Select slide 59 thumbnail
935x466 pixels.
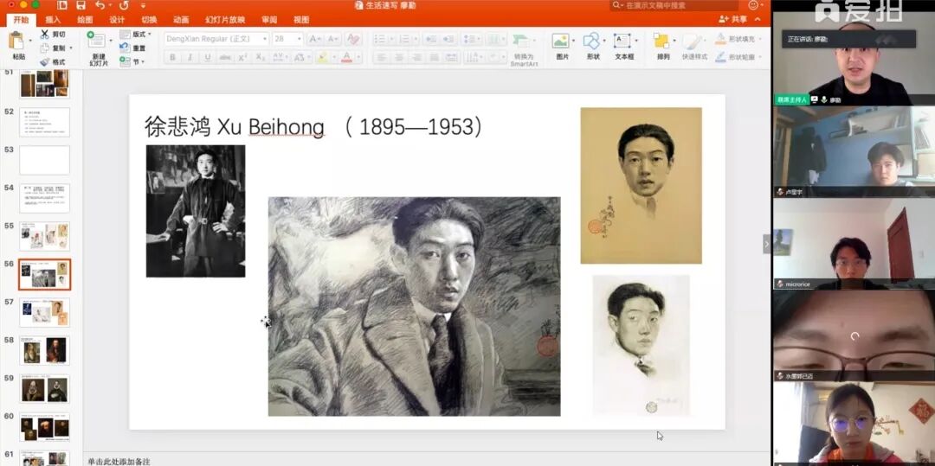[x=45, y=389]
